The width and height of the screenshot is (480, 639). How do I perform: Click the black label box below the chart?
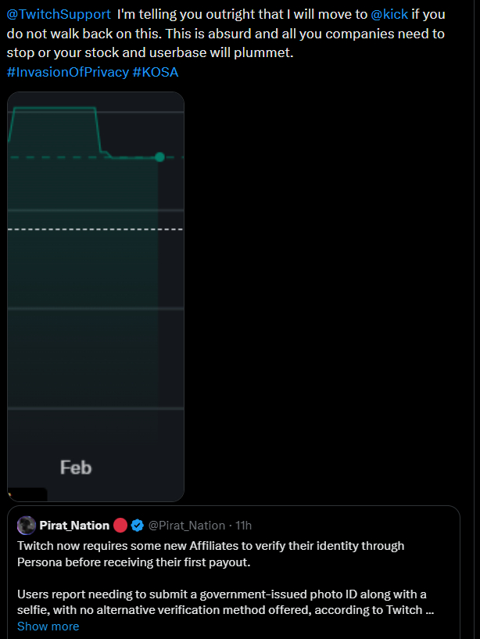[x=27, y=494]
